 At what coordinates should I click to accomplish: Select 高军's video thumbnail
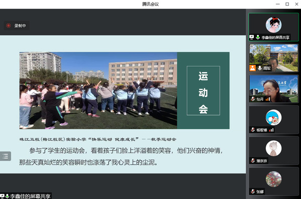click(273, 58)
